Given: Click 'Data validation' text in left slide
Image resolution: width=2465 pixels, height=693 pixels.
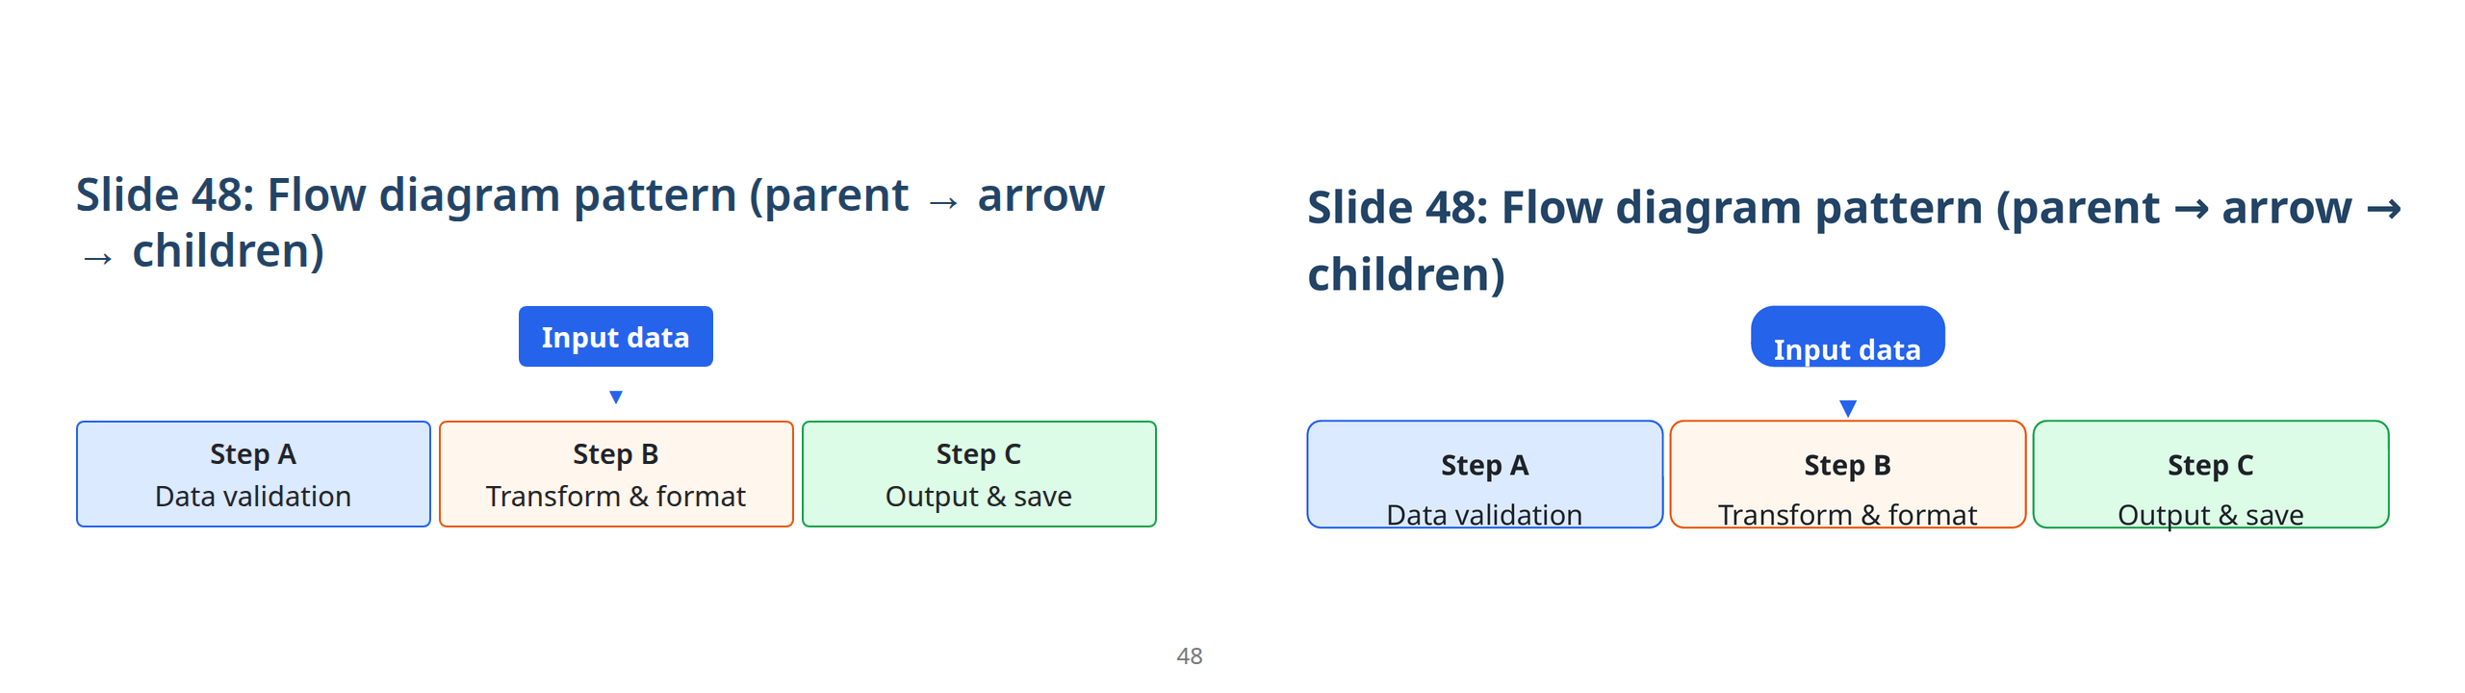Looking at the screenshot, I should tap(253, 497).
